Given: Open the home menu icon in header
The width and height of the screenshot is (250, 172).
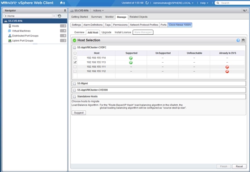Looking at the screenshot, I should coord(62,3).
